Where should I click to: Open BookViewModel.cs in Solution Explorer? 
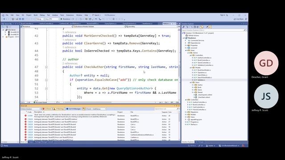[x=204, y=70]
